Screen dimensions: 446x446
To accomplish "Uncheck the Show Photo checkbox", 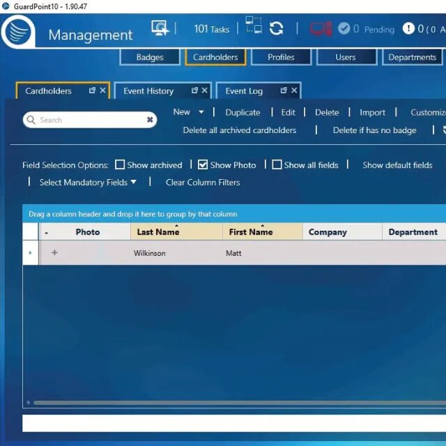I will 203,164.
